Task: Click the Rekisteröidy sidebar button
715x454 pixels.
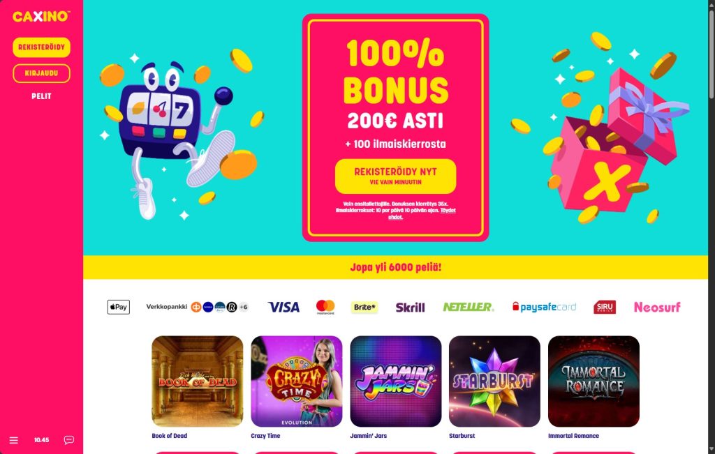Action: [x=41, y=47]
